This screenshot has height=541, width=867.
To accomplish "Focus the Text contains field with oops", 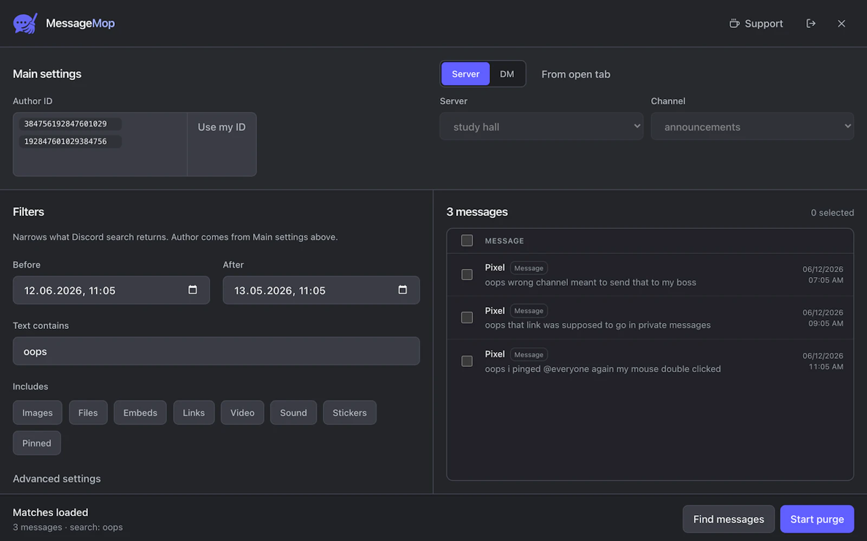I will tap(216, 351).
